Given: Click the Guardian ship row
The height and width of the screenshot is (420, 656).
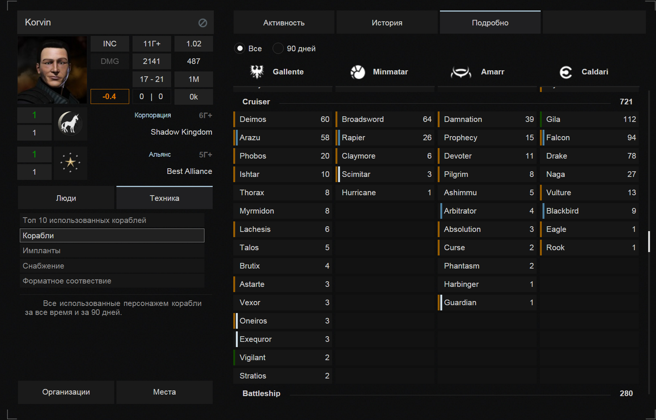Looking at the screenshot, I should click(x=487, y=303).
